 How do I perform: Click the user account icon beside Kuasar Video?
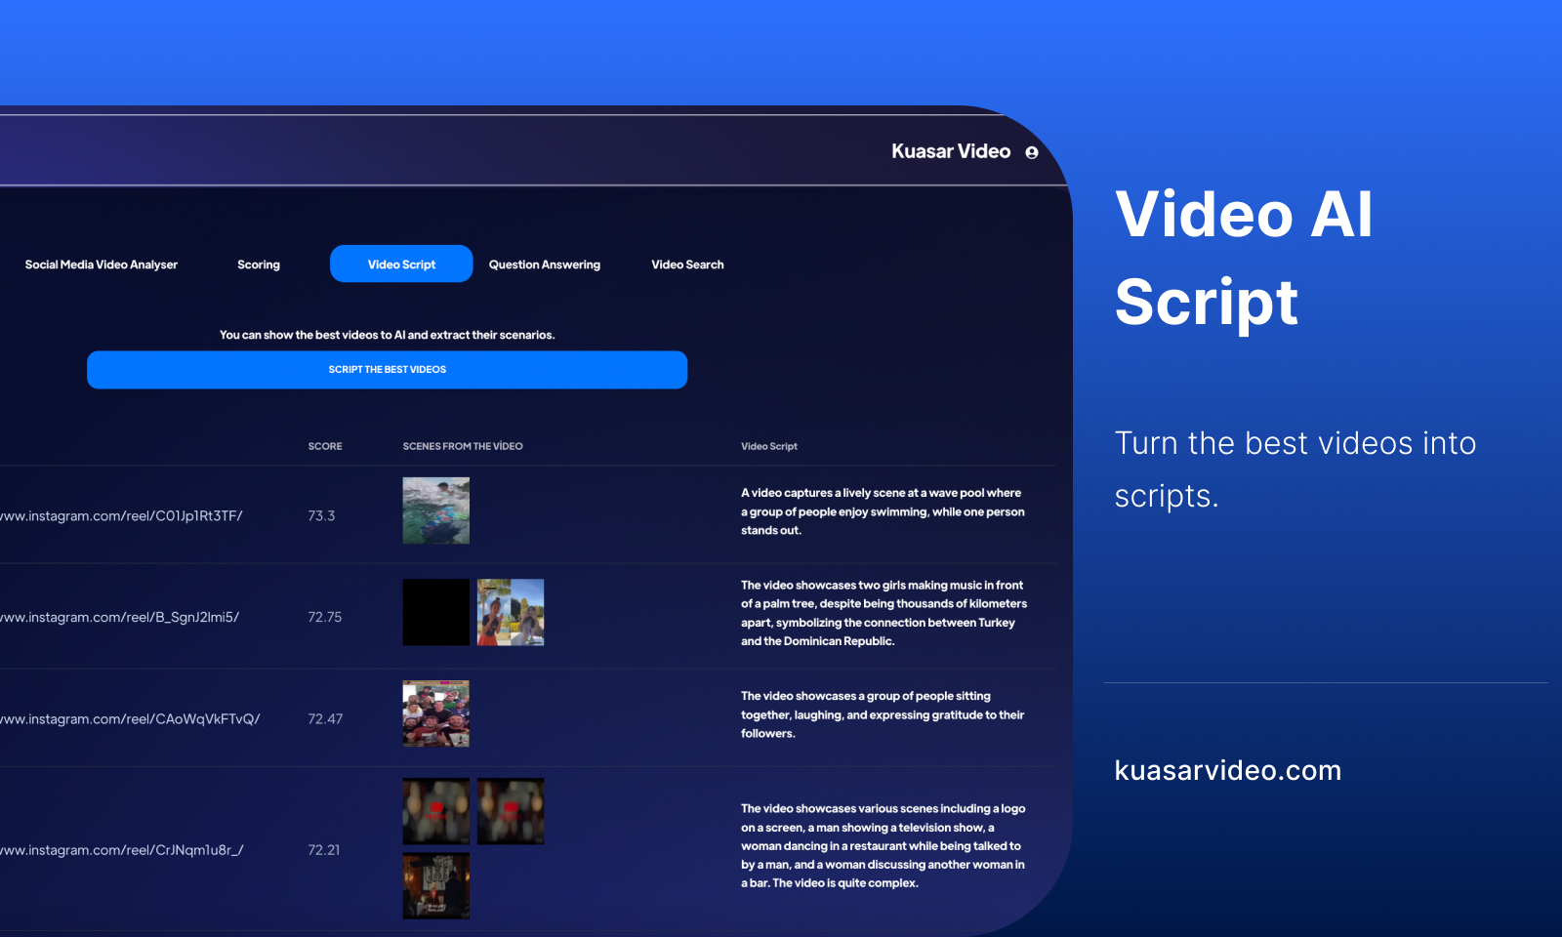pyautogui.click(x=1031, y=152)
